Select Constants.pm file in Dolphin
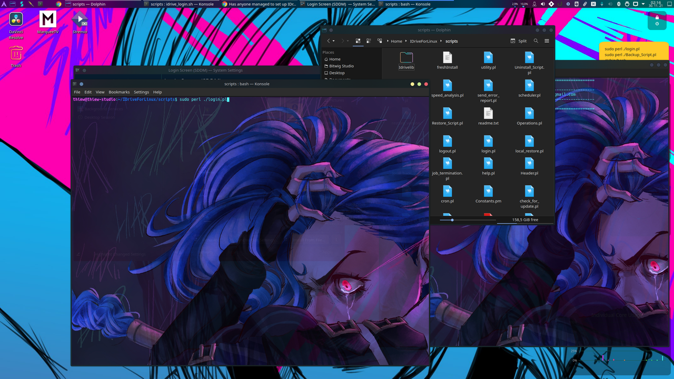Image resolution: width=674 pixels, height=379 pixels. tap(488, 195)
